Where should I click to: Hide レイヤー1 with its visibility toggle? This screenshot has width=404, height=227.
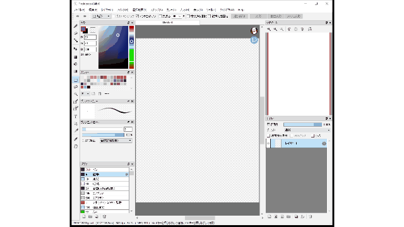coord(268,144)
